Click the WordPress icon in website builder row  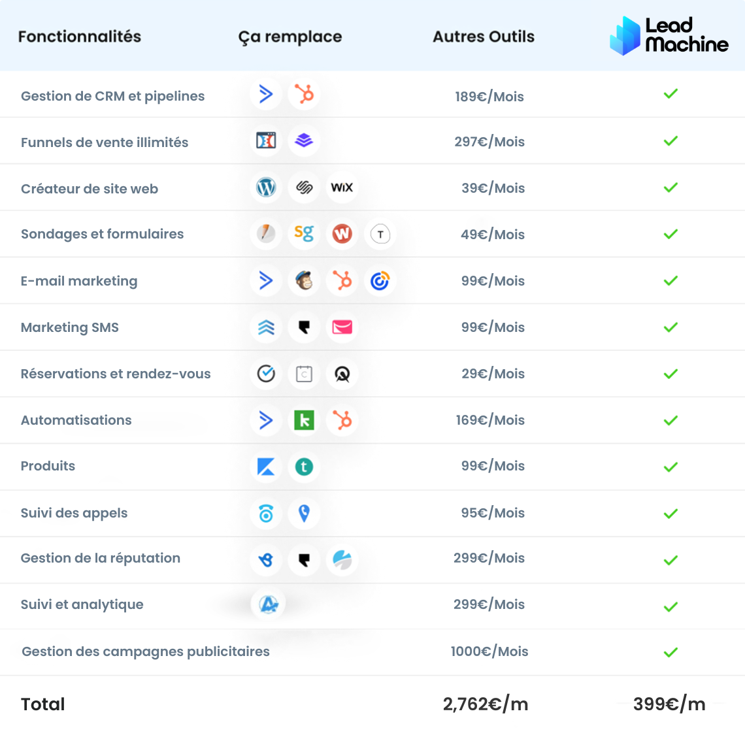pyautogui.click(x=266, y=188)
